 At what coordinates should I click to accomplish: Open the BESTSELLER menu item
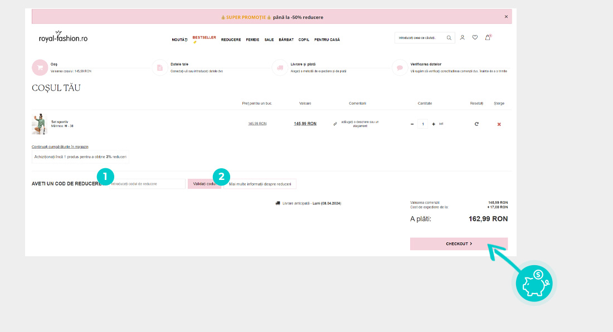(204, 38)
